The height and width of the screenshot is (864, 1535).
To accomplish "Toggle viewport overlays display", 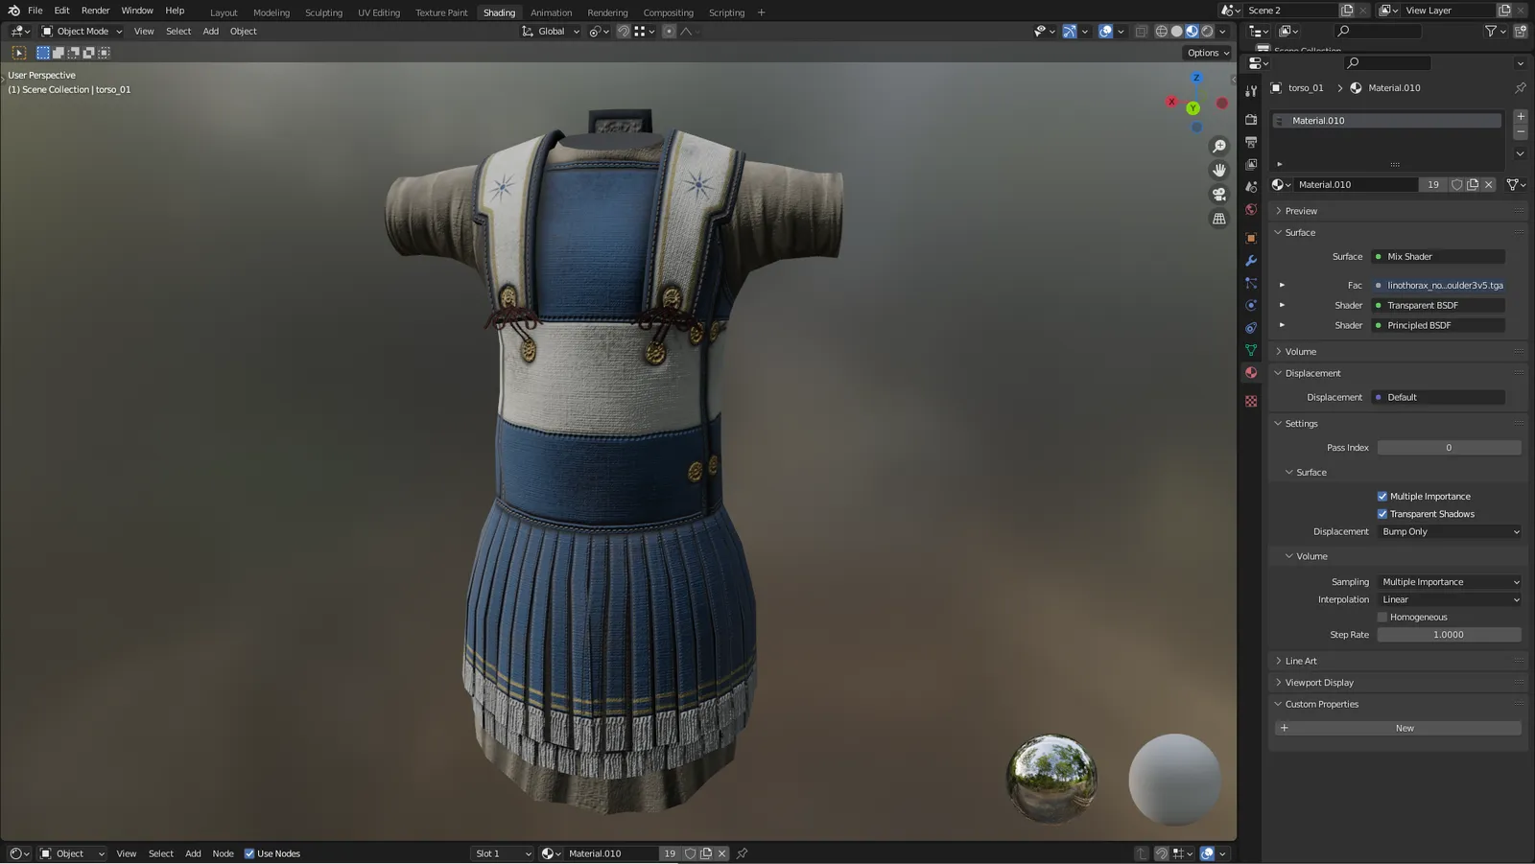I will coord(1105,32).
